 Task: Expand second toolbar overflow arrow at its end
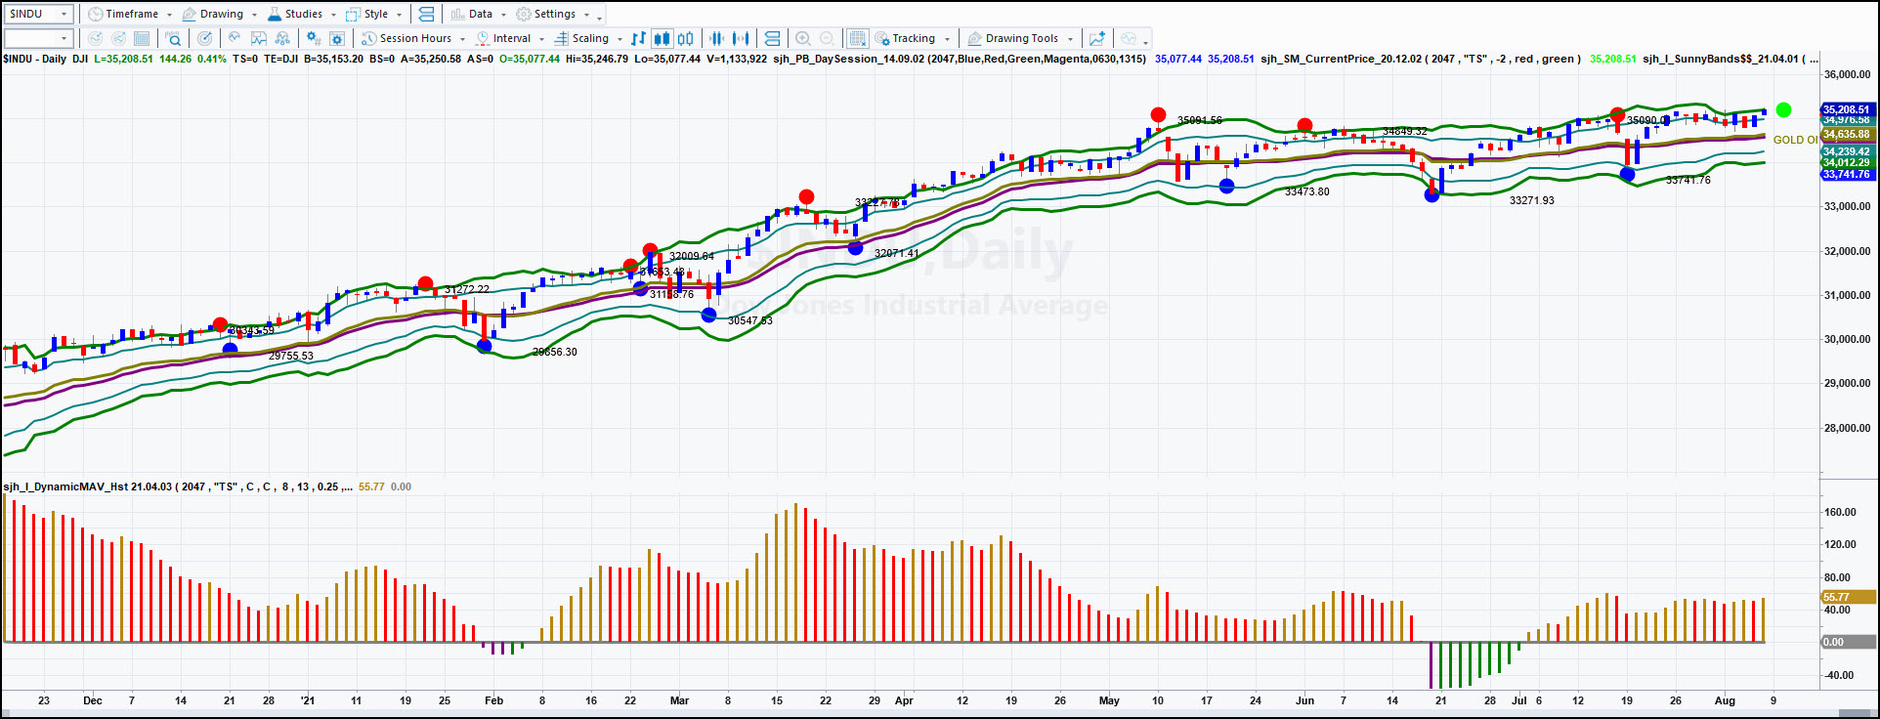pos(1145,40)
